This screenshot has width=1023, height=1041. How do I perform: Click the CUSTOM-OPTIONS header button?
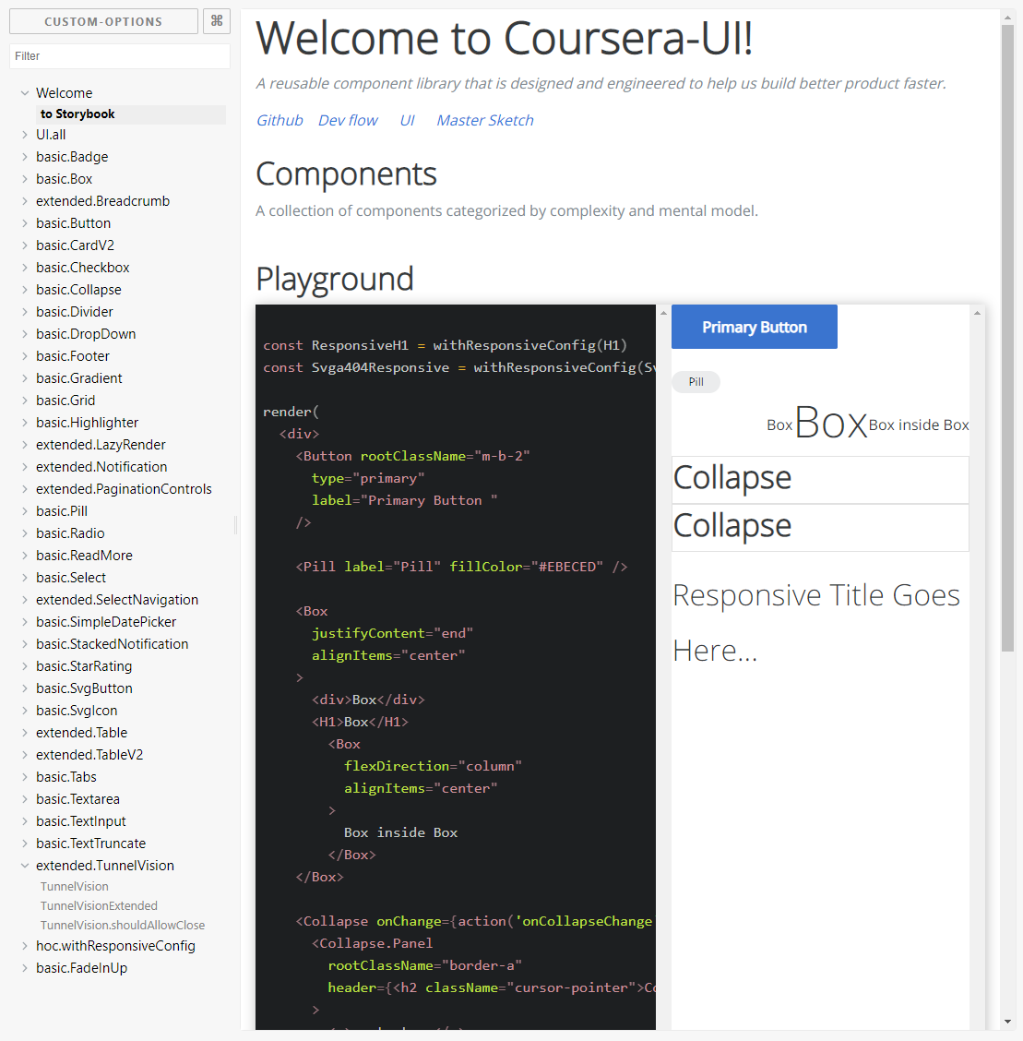103,21
